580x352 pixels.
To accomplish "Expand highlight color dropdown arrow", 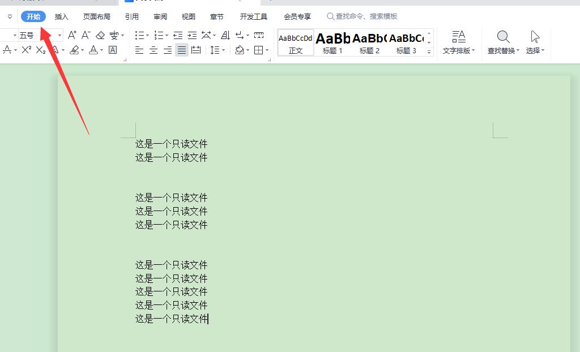I will pos(82,50).
